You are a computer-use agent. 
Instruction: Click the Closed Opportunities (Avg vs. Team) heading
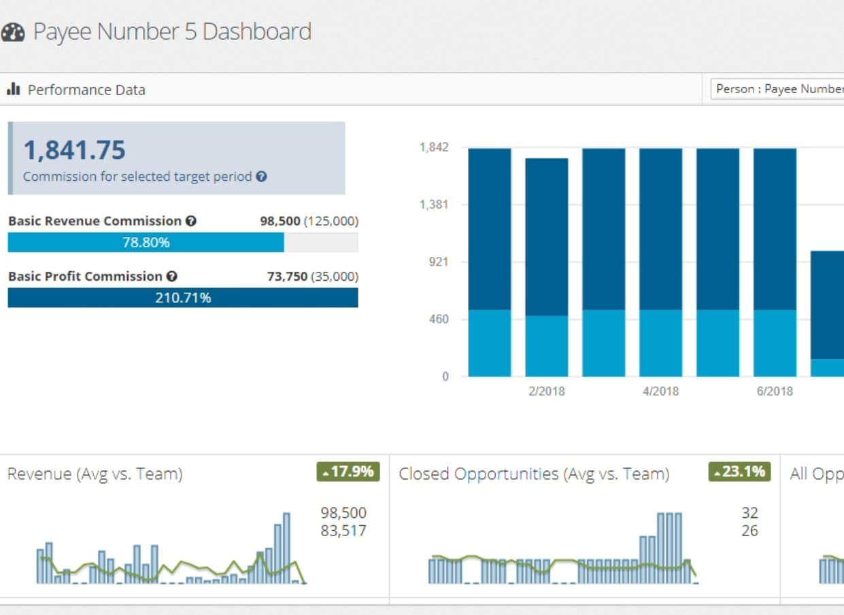(x=534, y=474)
